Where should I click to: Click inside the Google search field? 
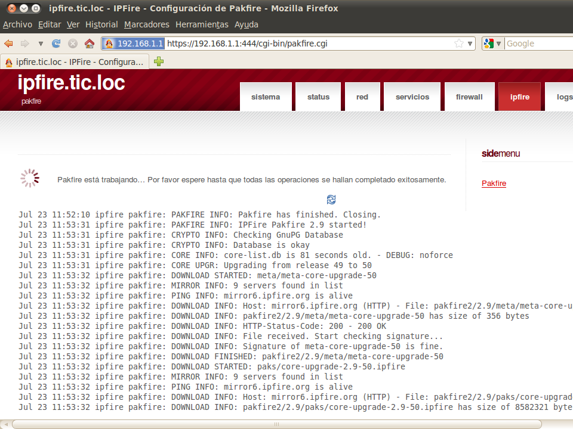tap(537, 43)
